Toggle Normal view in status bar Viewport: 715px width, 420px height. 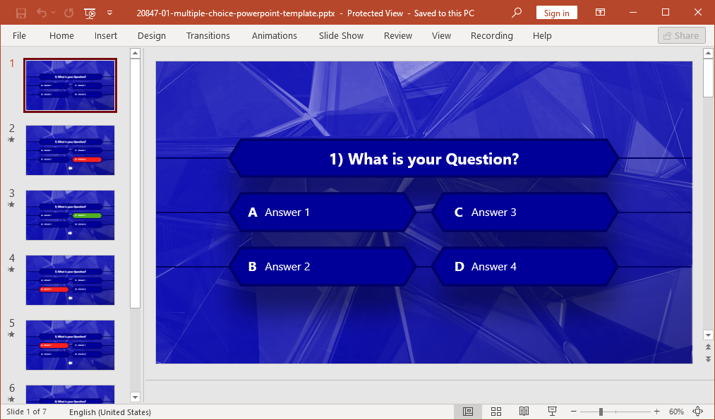pyautogui.click(x=467, y=412)
